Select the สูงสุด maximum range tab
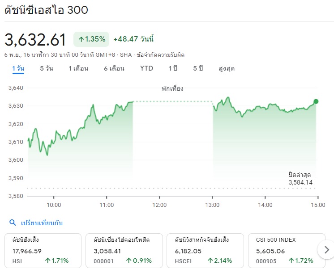 [227, 69]
